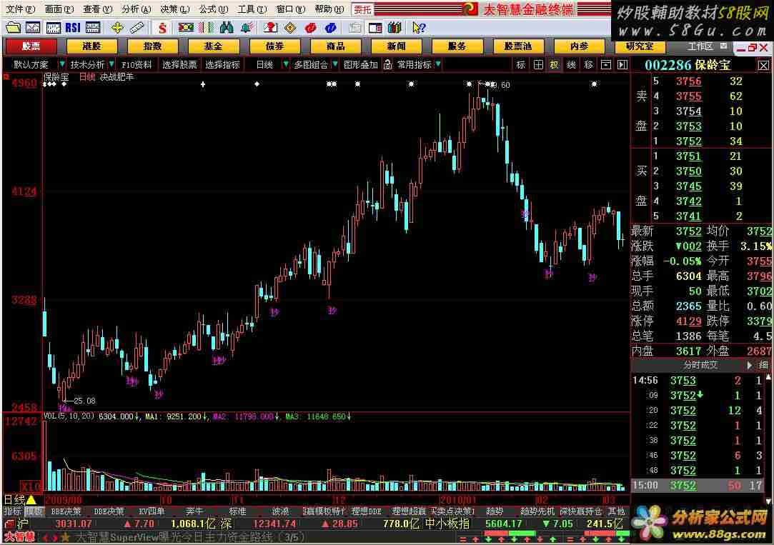Image resolution: width=774 pixels, height=545 pixels.
Task: Select the ruler measurement tool
Action: click(137, 28)
